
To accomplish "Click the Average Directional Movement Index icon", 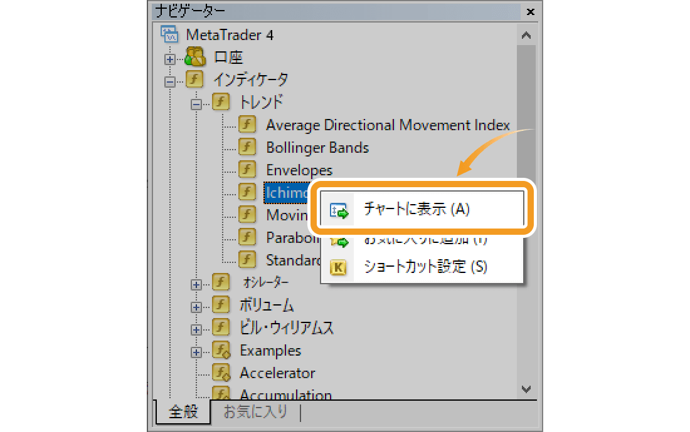I will (x=247, y=124).
